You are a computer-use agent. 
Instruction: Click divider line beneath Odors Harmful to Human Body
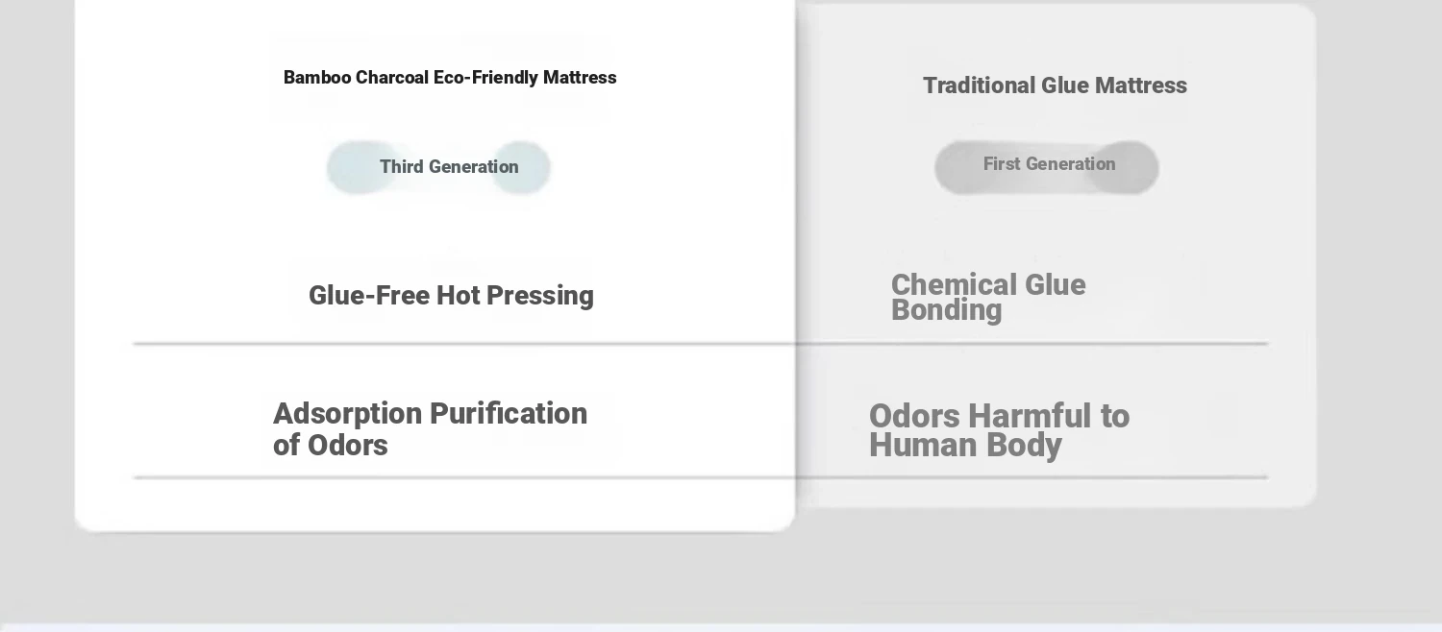click(1032, 477)
